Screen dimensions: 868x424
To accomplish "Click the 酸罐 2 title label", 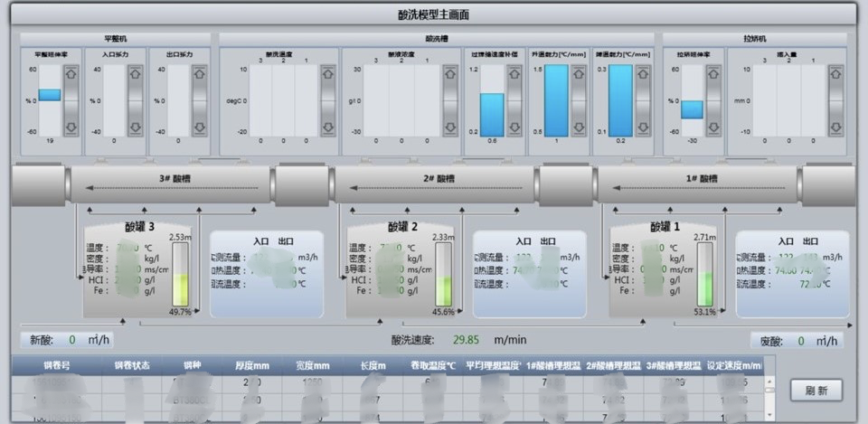I will 402,226.
